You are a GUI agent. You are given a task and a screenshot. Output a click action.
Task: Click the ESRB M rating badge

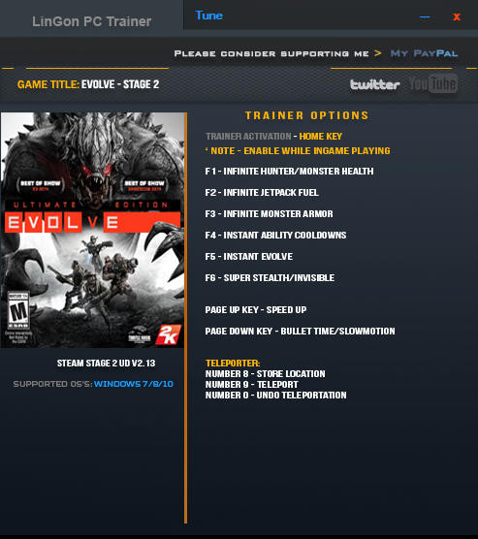[x=18, y=311]
